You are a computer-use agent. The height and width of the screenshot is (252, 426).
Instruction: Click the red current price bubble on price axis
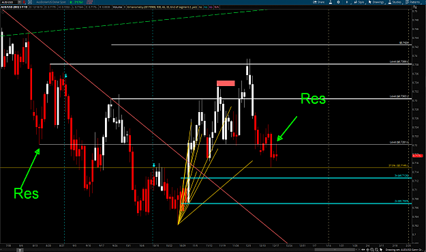pyautogui.click(x=417, y=156)
